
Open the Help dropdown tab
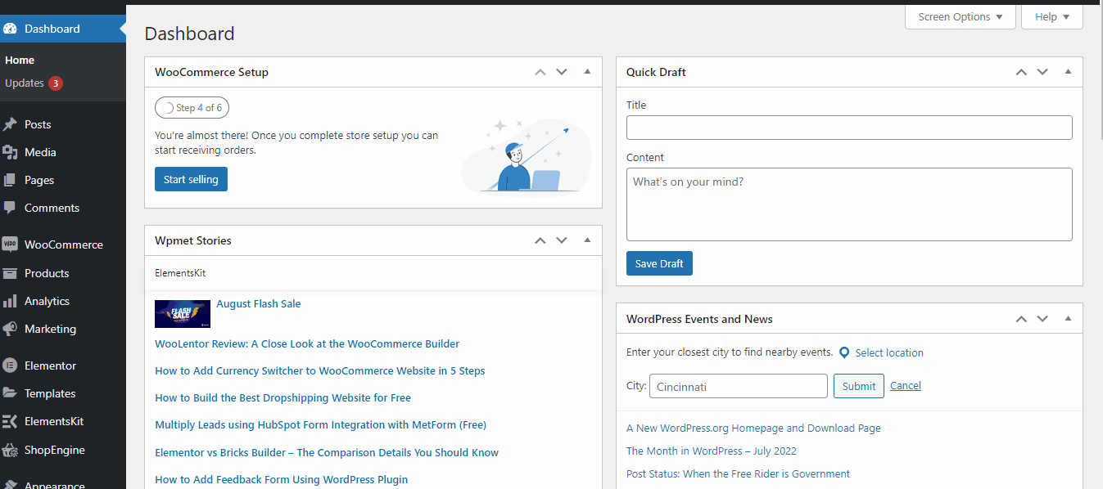[x=1052, y=17]
